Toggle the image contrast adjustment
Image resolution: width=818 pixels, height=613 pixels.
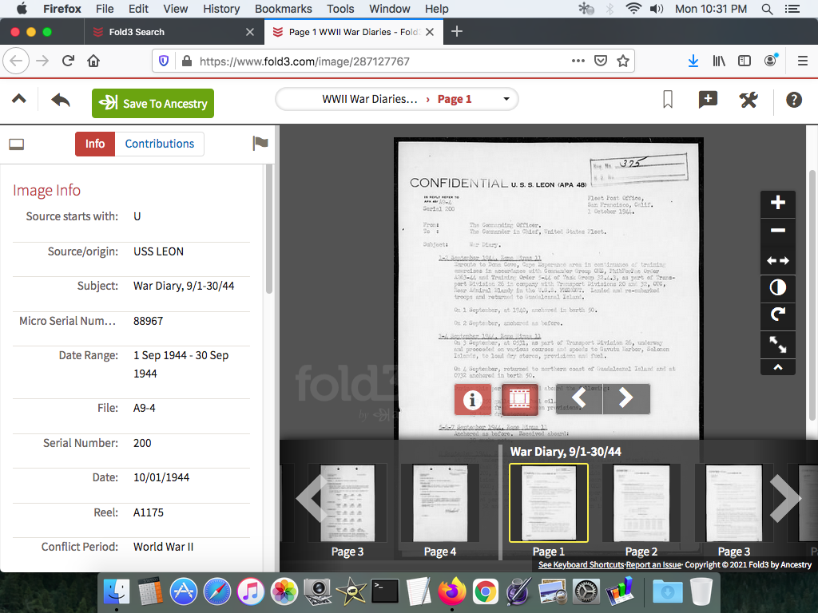coord(777,287)
